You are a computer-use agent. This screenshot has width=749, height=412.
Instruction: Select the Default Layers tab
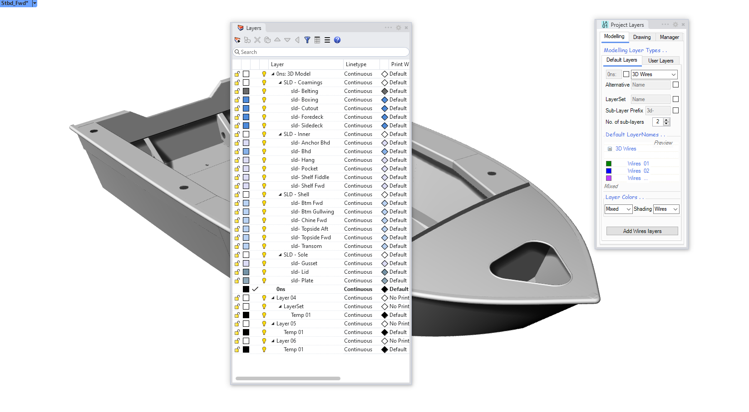click(622, 60)
